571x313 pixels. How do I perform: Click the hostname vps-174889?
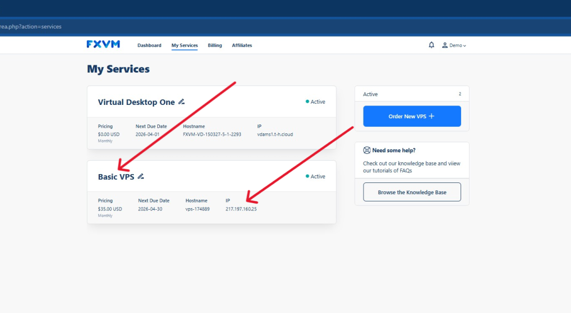[197, 209]
